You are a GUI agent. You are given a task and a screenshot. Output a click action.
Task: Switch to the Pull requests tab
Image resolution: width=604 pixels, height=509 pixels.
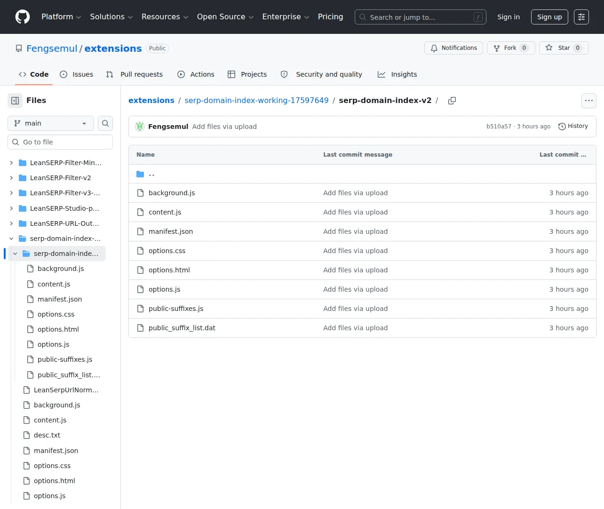(x=135, y=74)
